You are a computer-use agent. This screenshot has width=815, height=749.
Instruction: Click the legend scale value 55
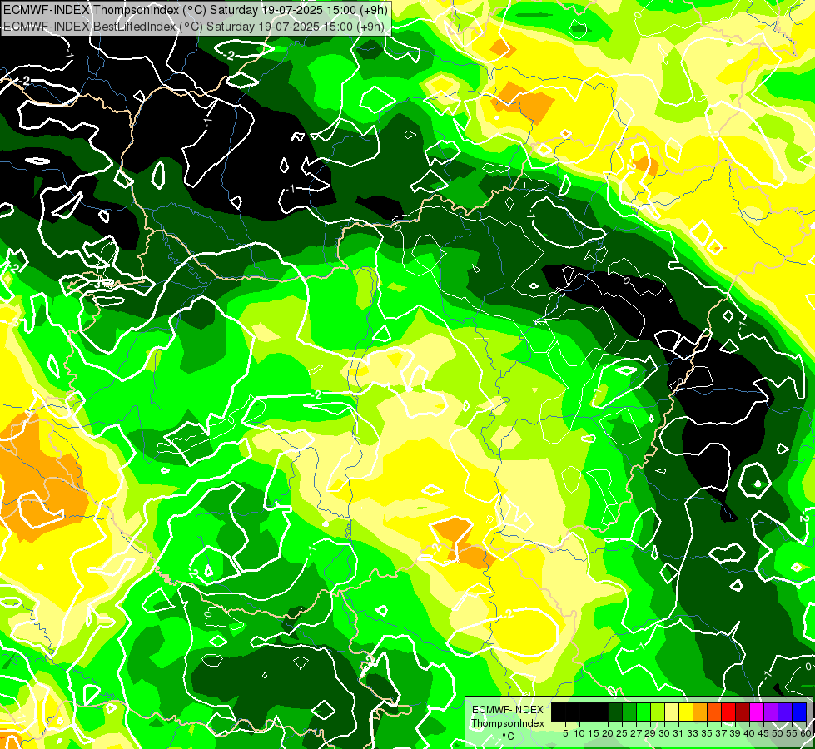793,733
